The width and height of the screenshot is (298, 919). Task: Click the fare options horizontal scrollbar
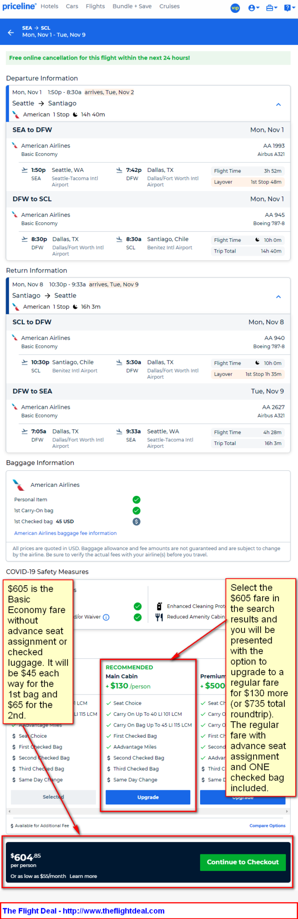[148, 811]
